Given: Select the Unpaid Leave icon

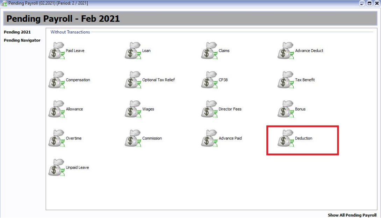Looking at the screenshot, I should (x=57, y=168).
